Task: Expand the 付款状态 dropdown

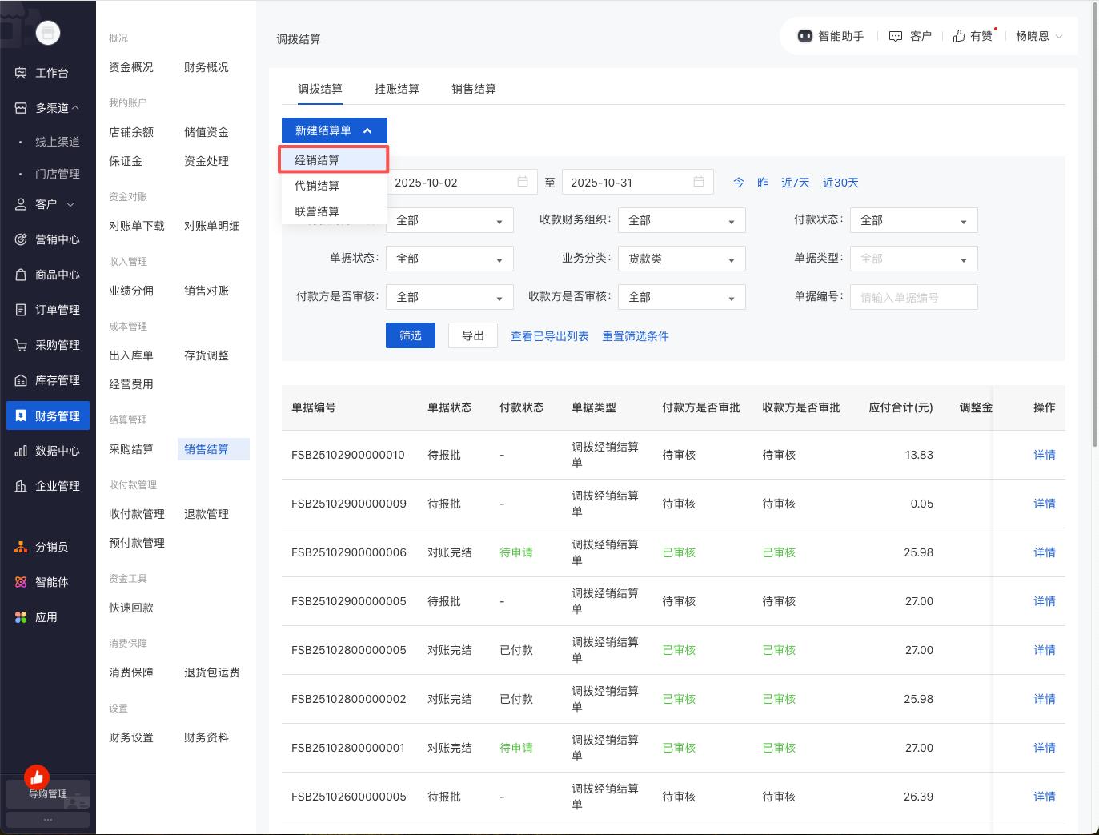Action: pos(913,220)
